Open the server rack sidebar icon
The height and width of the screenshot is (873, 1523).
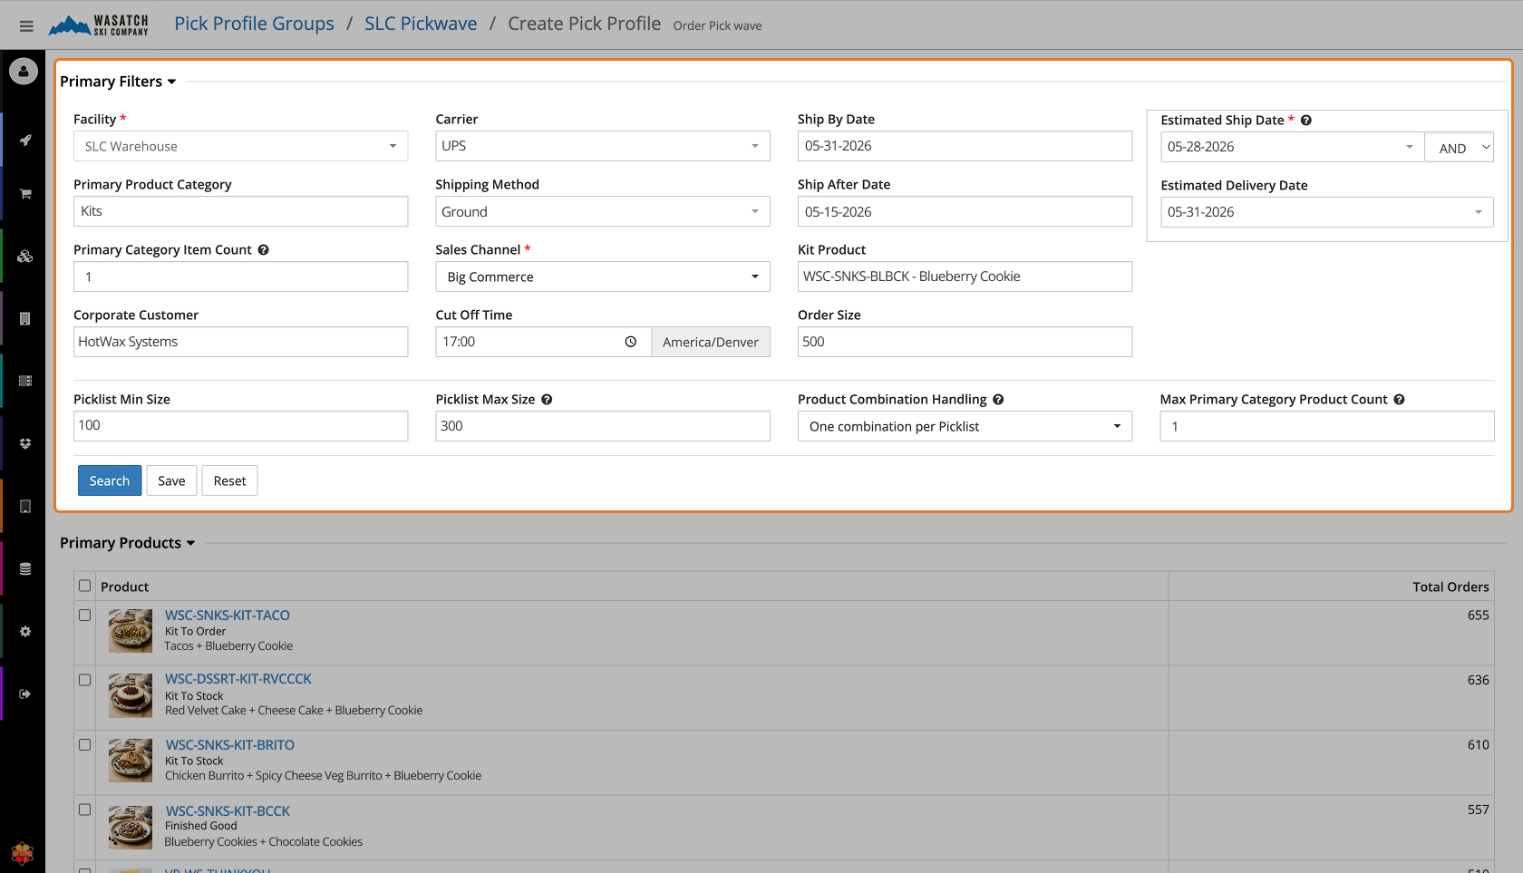tap(25, 381)
